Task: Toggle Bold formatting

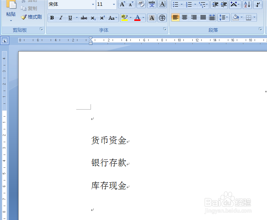Action: click(52, 18)
